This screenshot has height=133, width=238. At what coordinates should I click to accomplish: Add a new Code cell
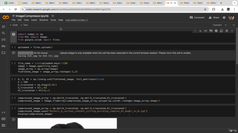pos(14,25)
